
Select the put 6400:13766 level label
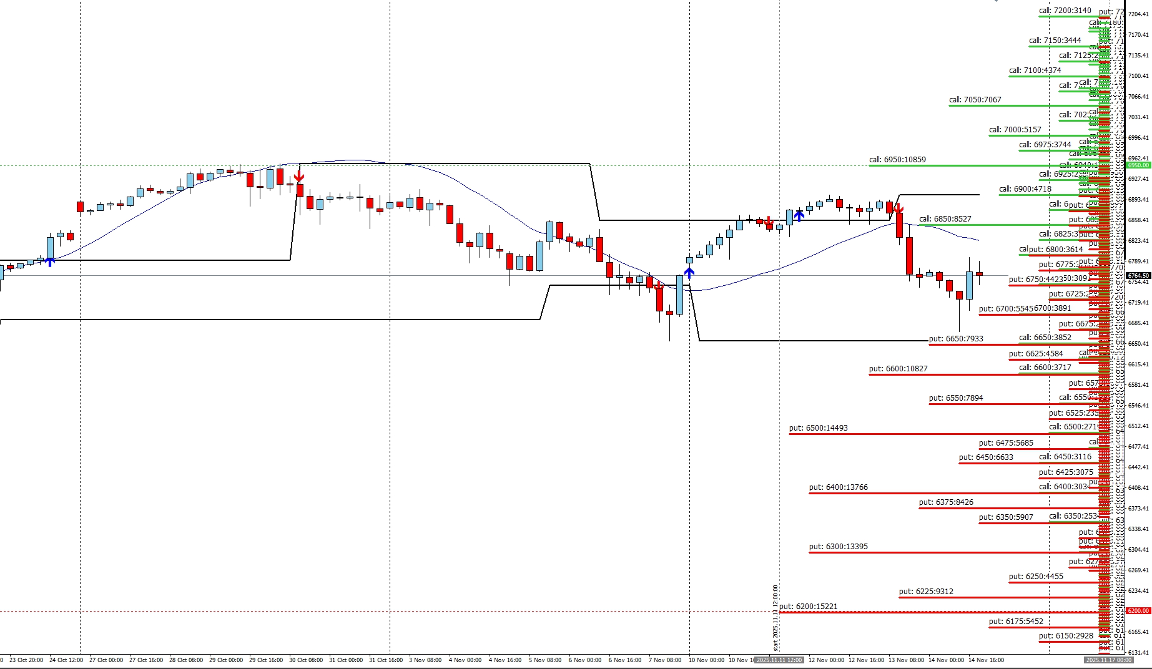point(838,487)
